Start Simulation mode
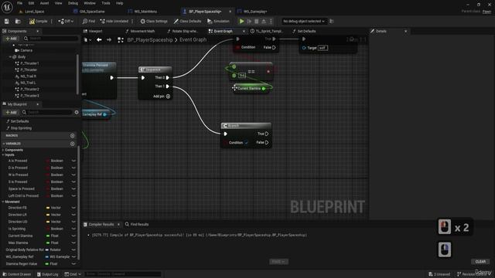Image resolution: width=495 pixels, height=278 pixels. coord(218,22)
